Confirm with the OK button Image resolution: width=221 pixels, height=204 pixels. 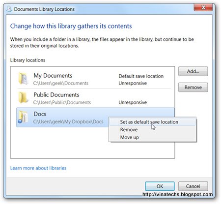(160, 186)
